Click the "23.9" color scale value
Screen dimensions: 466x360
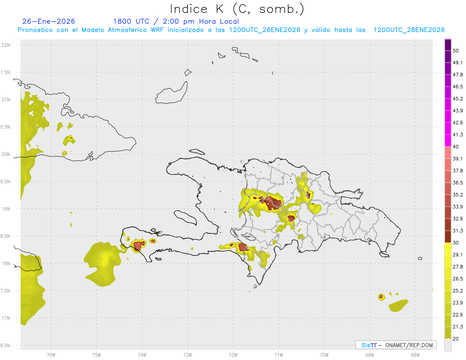(458, 303)
